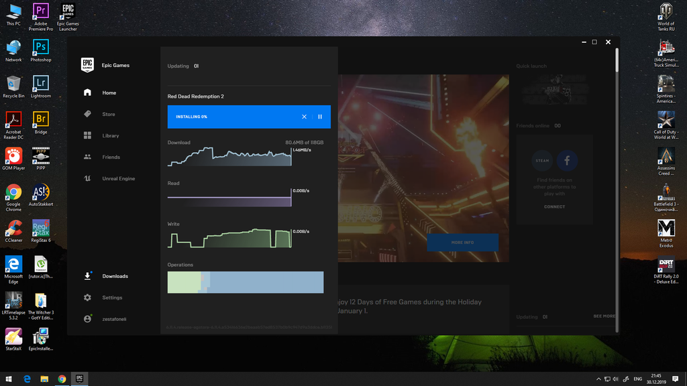
Task: Click the Steam connect icon
Action: click(542, 161)
